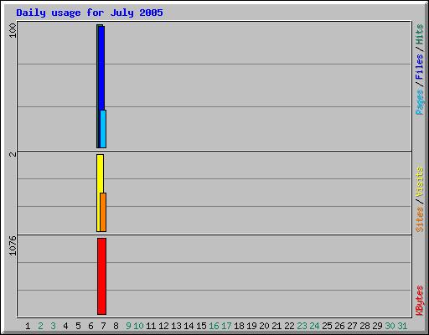The height and width of the screenshot is (335, 429).
Task: Click the "Sites" legend label
Action: 419,219
